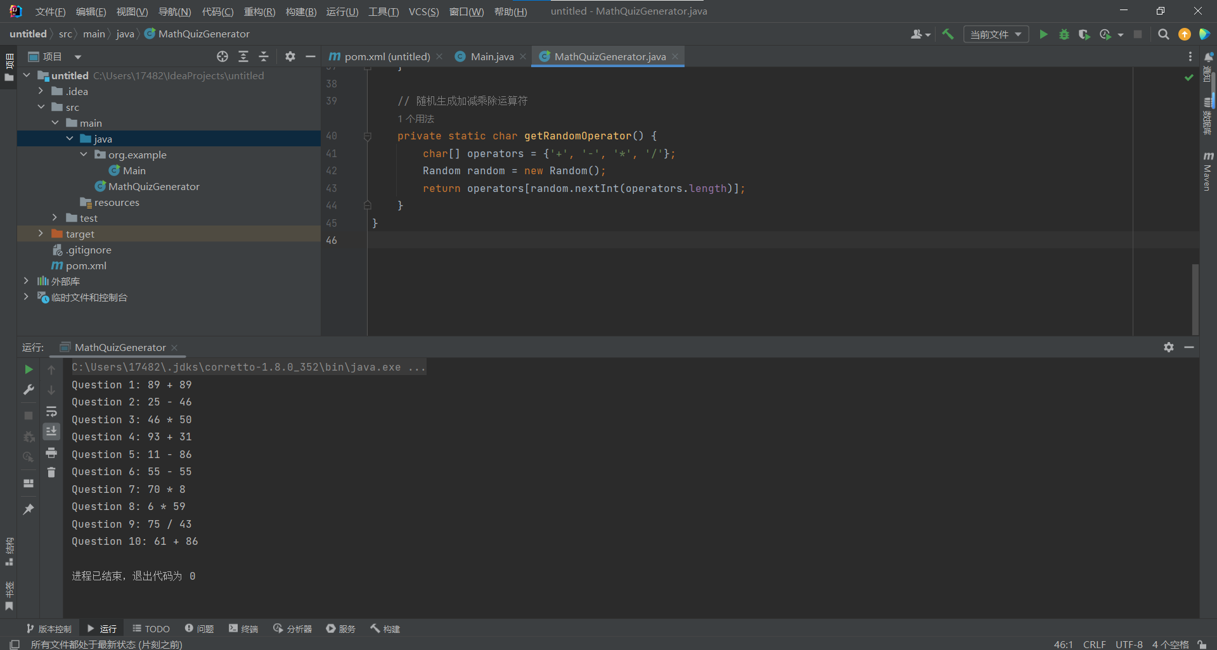This screenshot has height=650, width=1217.
Task: Toggle soft-wrap in console output
Action: 51,412
